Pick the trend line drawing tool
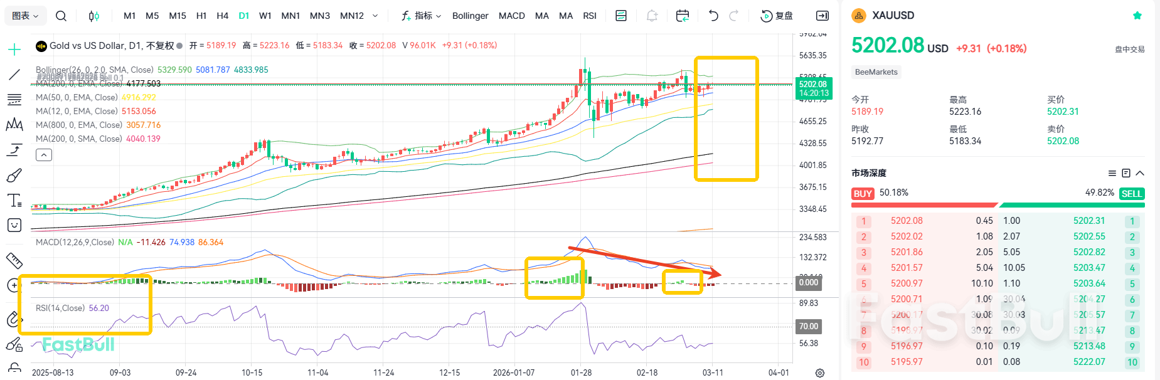Screen dimensions: 1160x380 coord(14,75)
